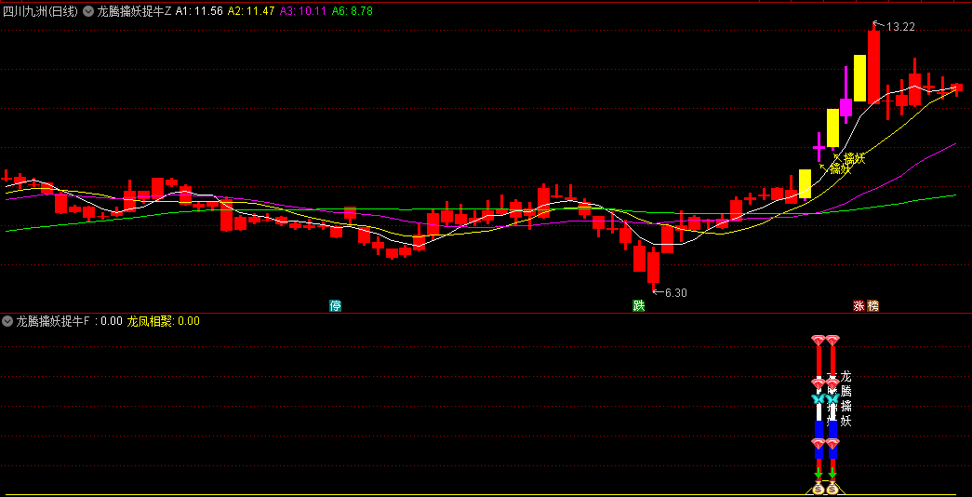The image size is (972, 497).
Task: Open the sub-chart indicator dropdown chevron
Action: click(x=7, y=321)
